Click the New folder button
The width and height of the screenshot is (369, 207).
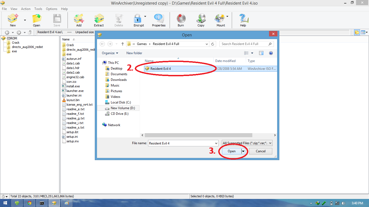[x=134, y=53]
